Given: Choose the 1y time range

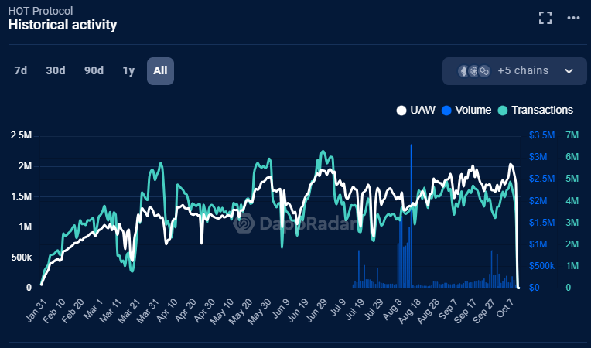Looking at the screenshot, I should 128,70.
